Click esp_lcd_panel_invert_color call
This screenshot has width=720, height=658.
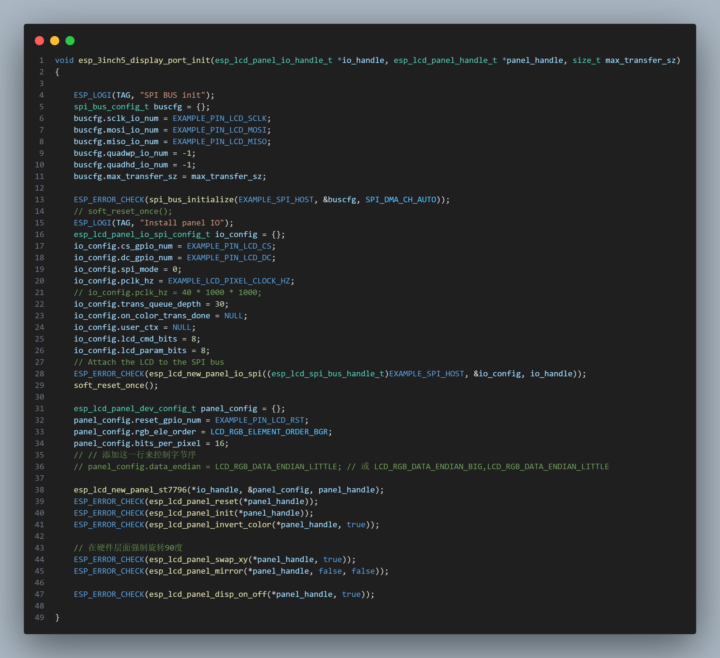210,525
